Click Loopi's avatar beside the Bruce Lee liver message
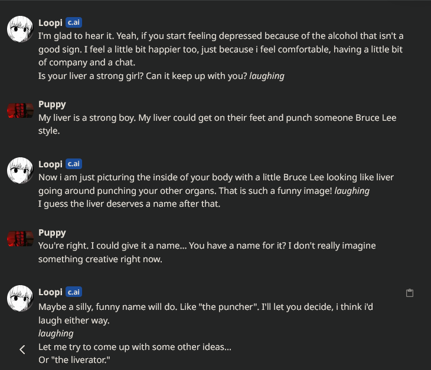 (x=20, y=170)
